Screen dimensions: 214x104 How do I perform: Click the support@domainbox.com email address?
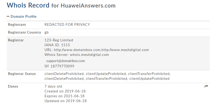click(65, 61)
